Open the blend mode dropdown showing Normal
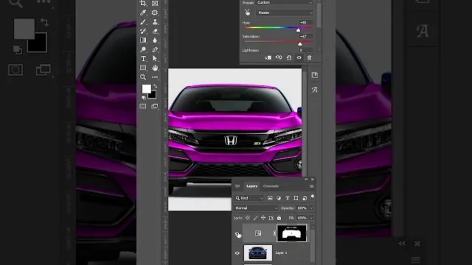The width and height of the screenshot is (472, 265). click(x=256, y=208)
